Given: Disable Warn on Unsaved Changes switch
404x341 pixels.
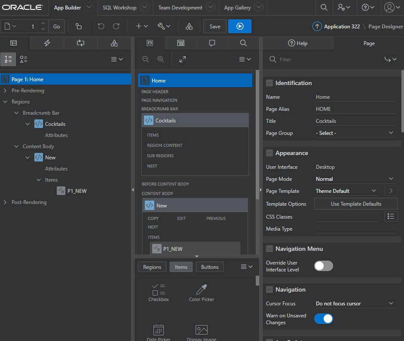Looking at the screenshot, I should (324, 319).
